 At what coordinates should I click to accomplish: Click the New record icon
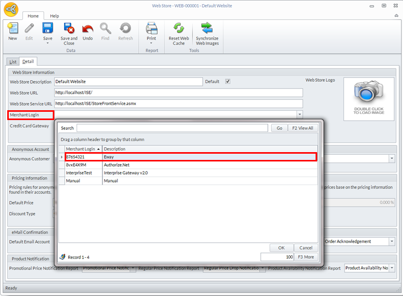[12, 29]
